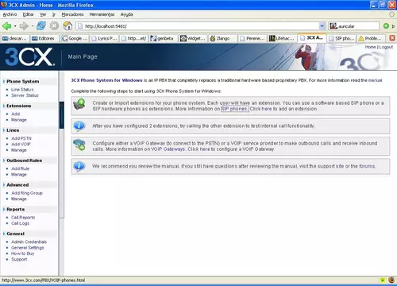Click Add PSTN under Lines

tap(21, 138)
